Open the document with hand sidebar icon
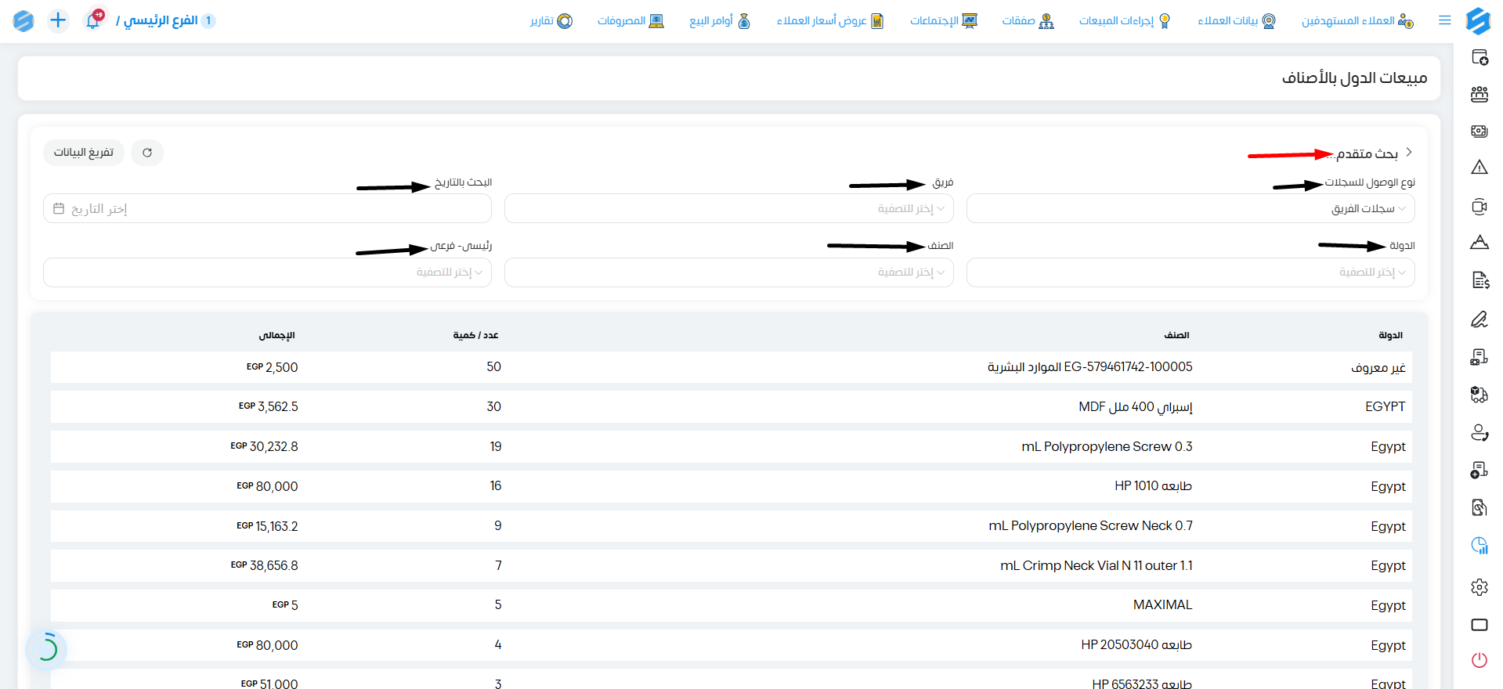1503x689 pixels. (1480, 507)
